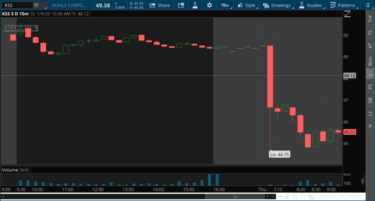
Task: Open the chart news alert icon
Action: 181,5
